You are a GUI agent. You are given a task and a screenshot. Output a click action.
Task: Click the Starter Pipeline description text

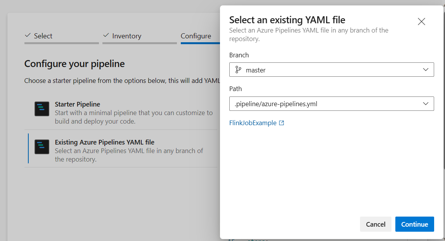(134, 117)
